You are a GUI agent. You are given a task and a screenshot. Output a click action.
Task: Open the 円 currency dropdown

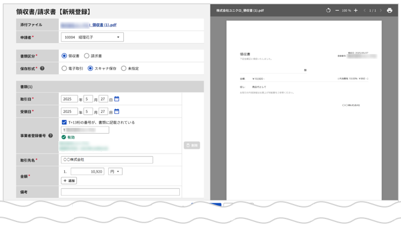coord(115,172)
